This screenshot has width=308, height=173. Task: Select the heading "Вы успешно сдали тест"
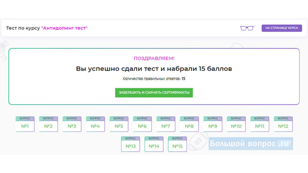pyautogui.click(x=117, y=69)
